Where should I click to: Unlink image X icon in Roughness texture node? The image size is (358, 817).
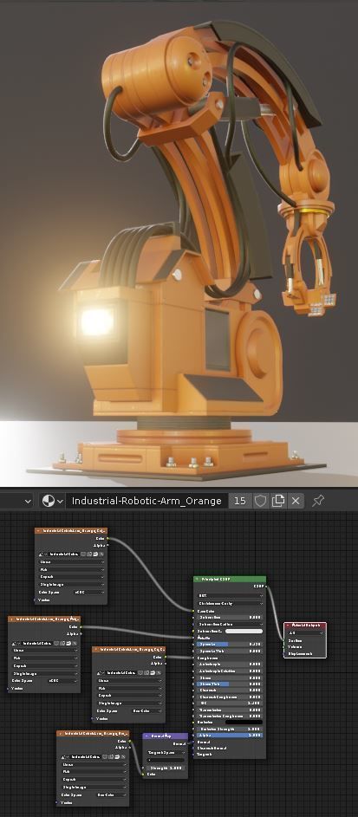click(159, 673)
